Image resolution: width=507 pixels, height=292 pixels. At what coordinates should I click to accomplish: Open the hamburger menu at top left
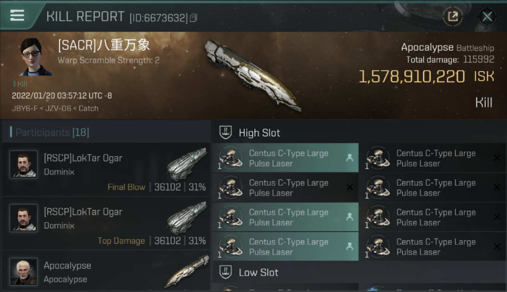17,16
